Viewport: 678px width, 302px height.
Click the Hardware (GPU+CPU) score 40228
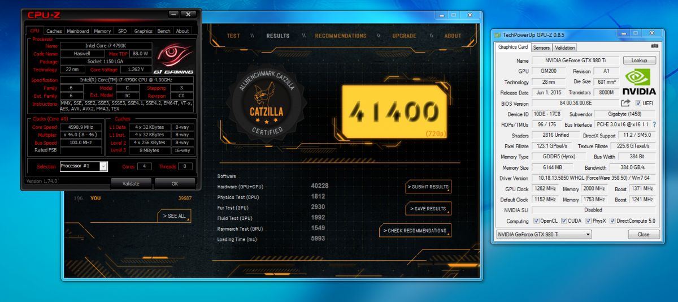320,186
